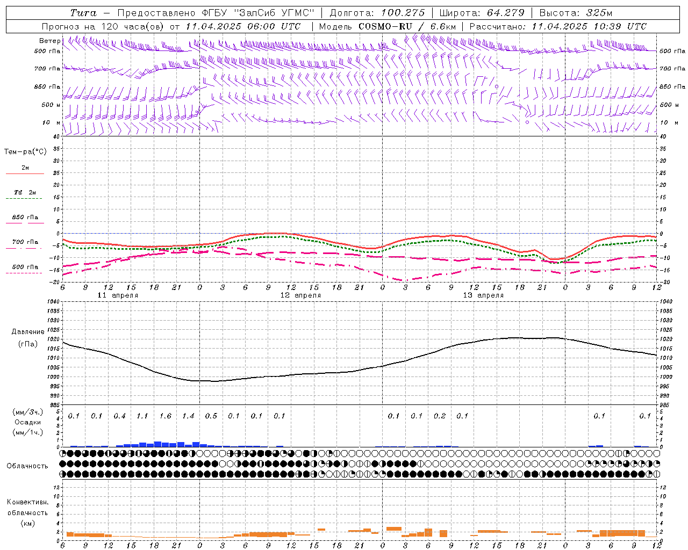
Task: Click the "(мм/3ч.)" units label
Action: coord(27,412)
